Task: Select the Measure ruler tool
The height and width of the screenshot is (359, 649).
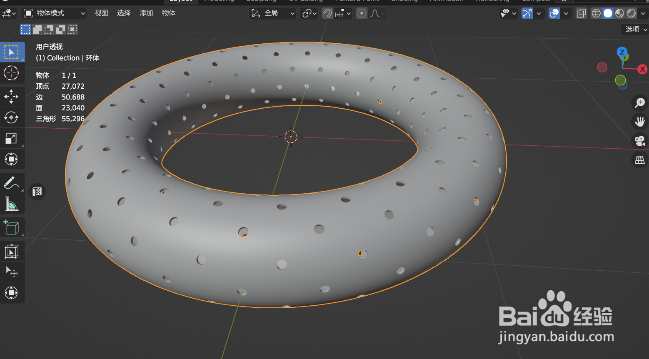Action: tap(11, 204)
